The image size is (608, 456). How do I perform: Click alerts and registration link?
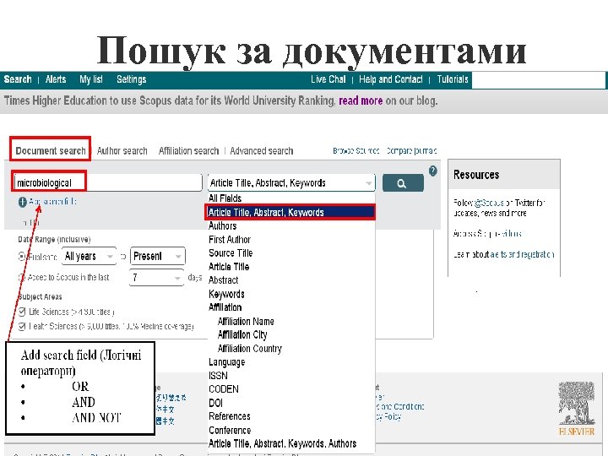522,254
